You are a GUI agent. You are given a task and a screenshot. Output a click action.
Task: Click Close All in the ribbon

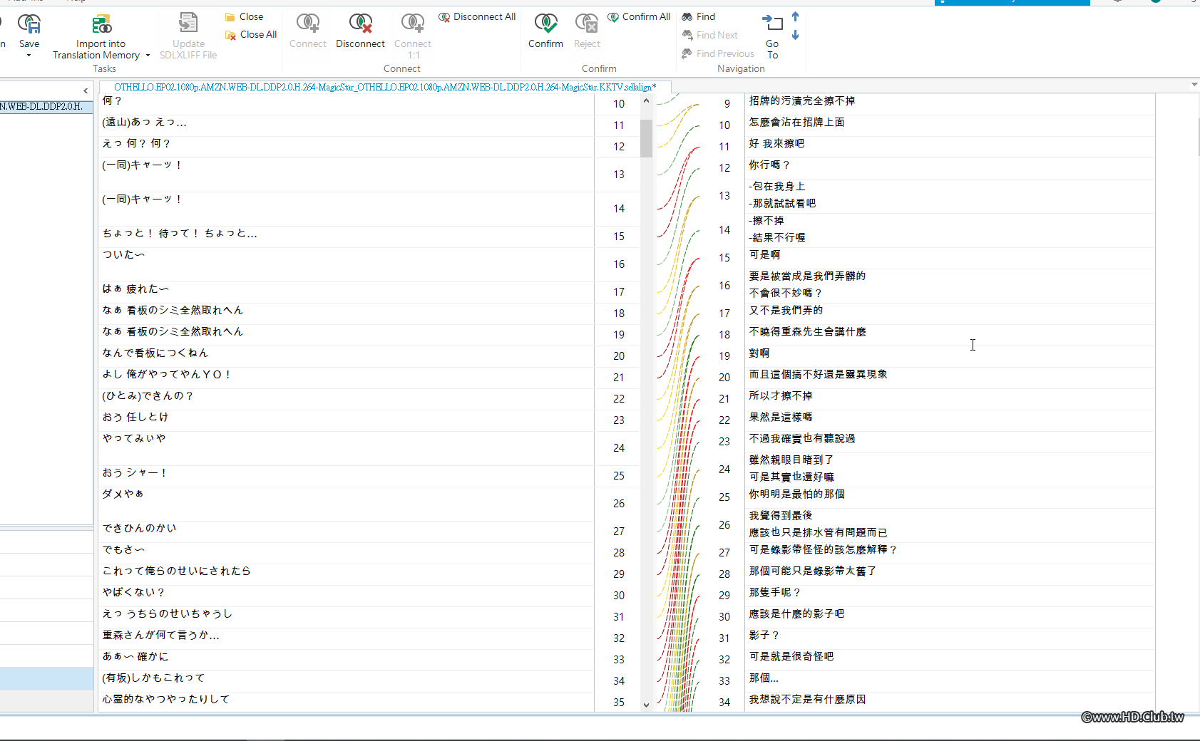(250, 34)
